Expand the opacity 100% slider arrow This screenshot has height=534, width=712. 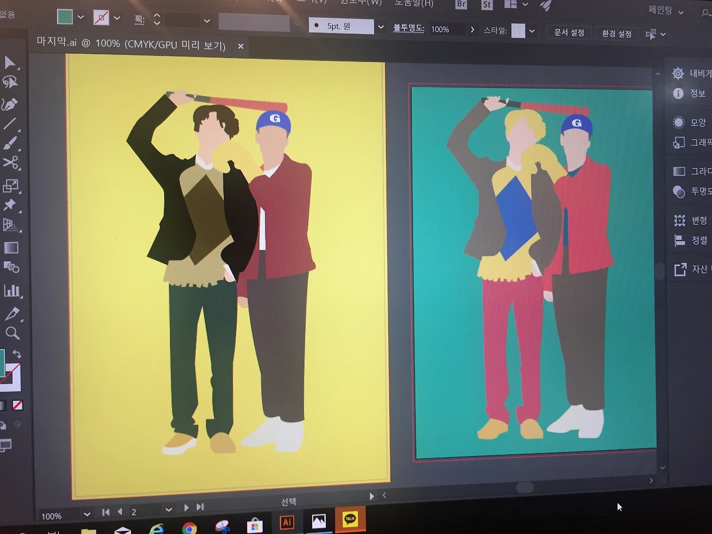472,29
